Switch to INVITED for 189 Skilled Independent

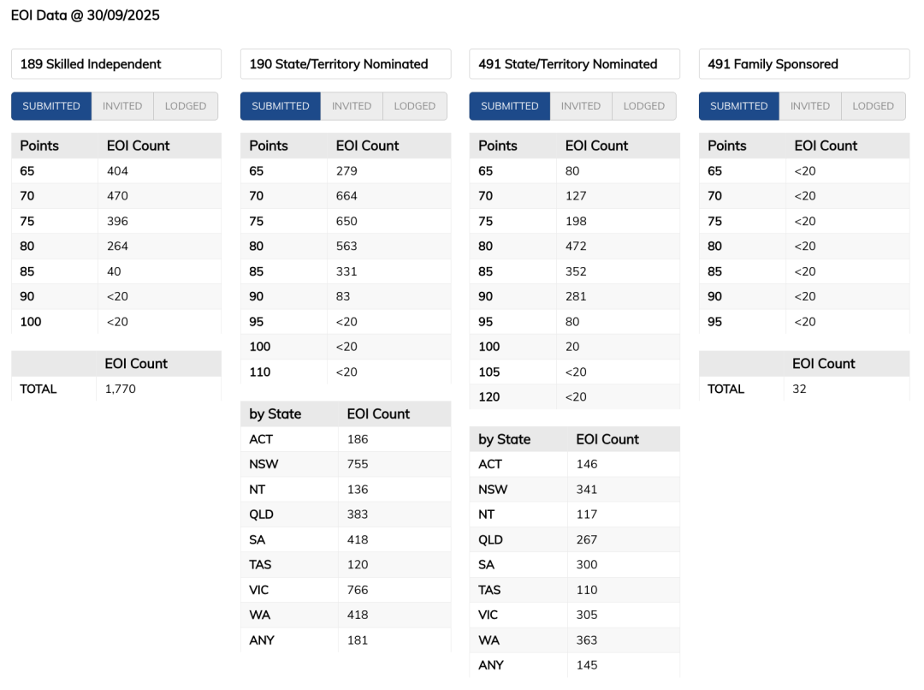pyautogui.click(x=122, y=106)
